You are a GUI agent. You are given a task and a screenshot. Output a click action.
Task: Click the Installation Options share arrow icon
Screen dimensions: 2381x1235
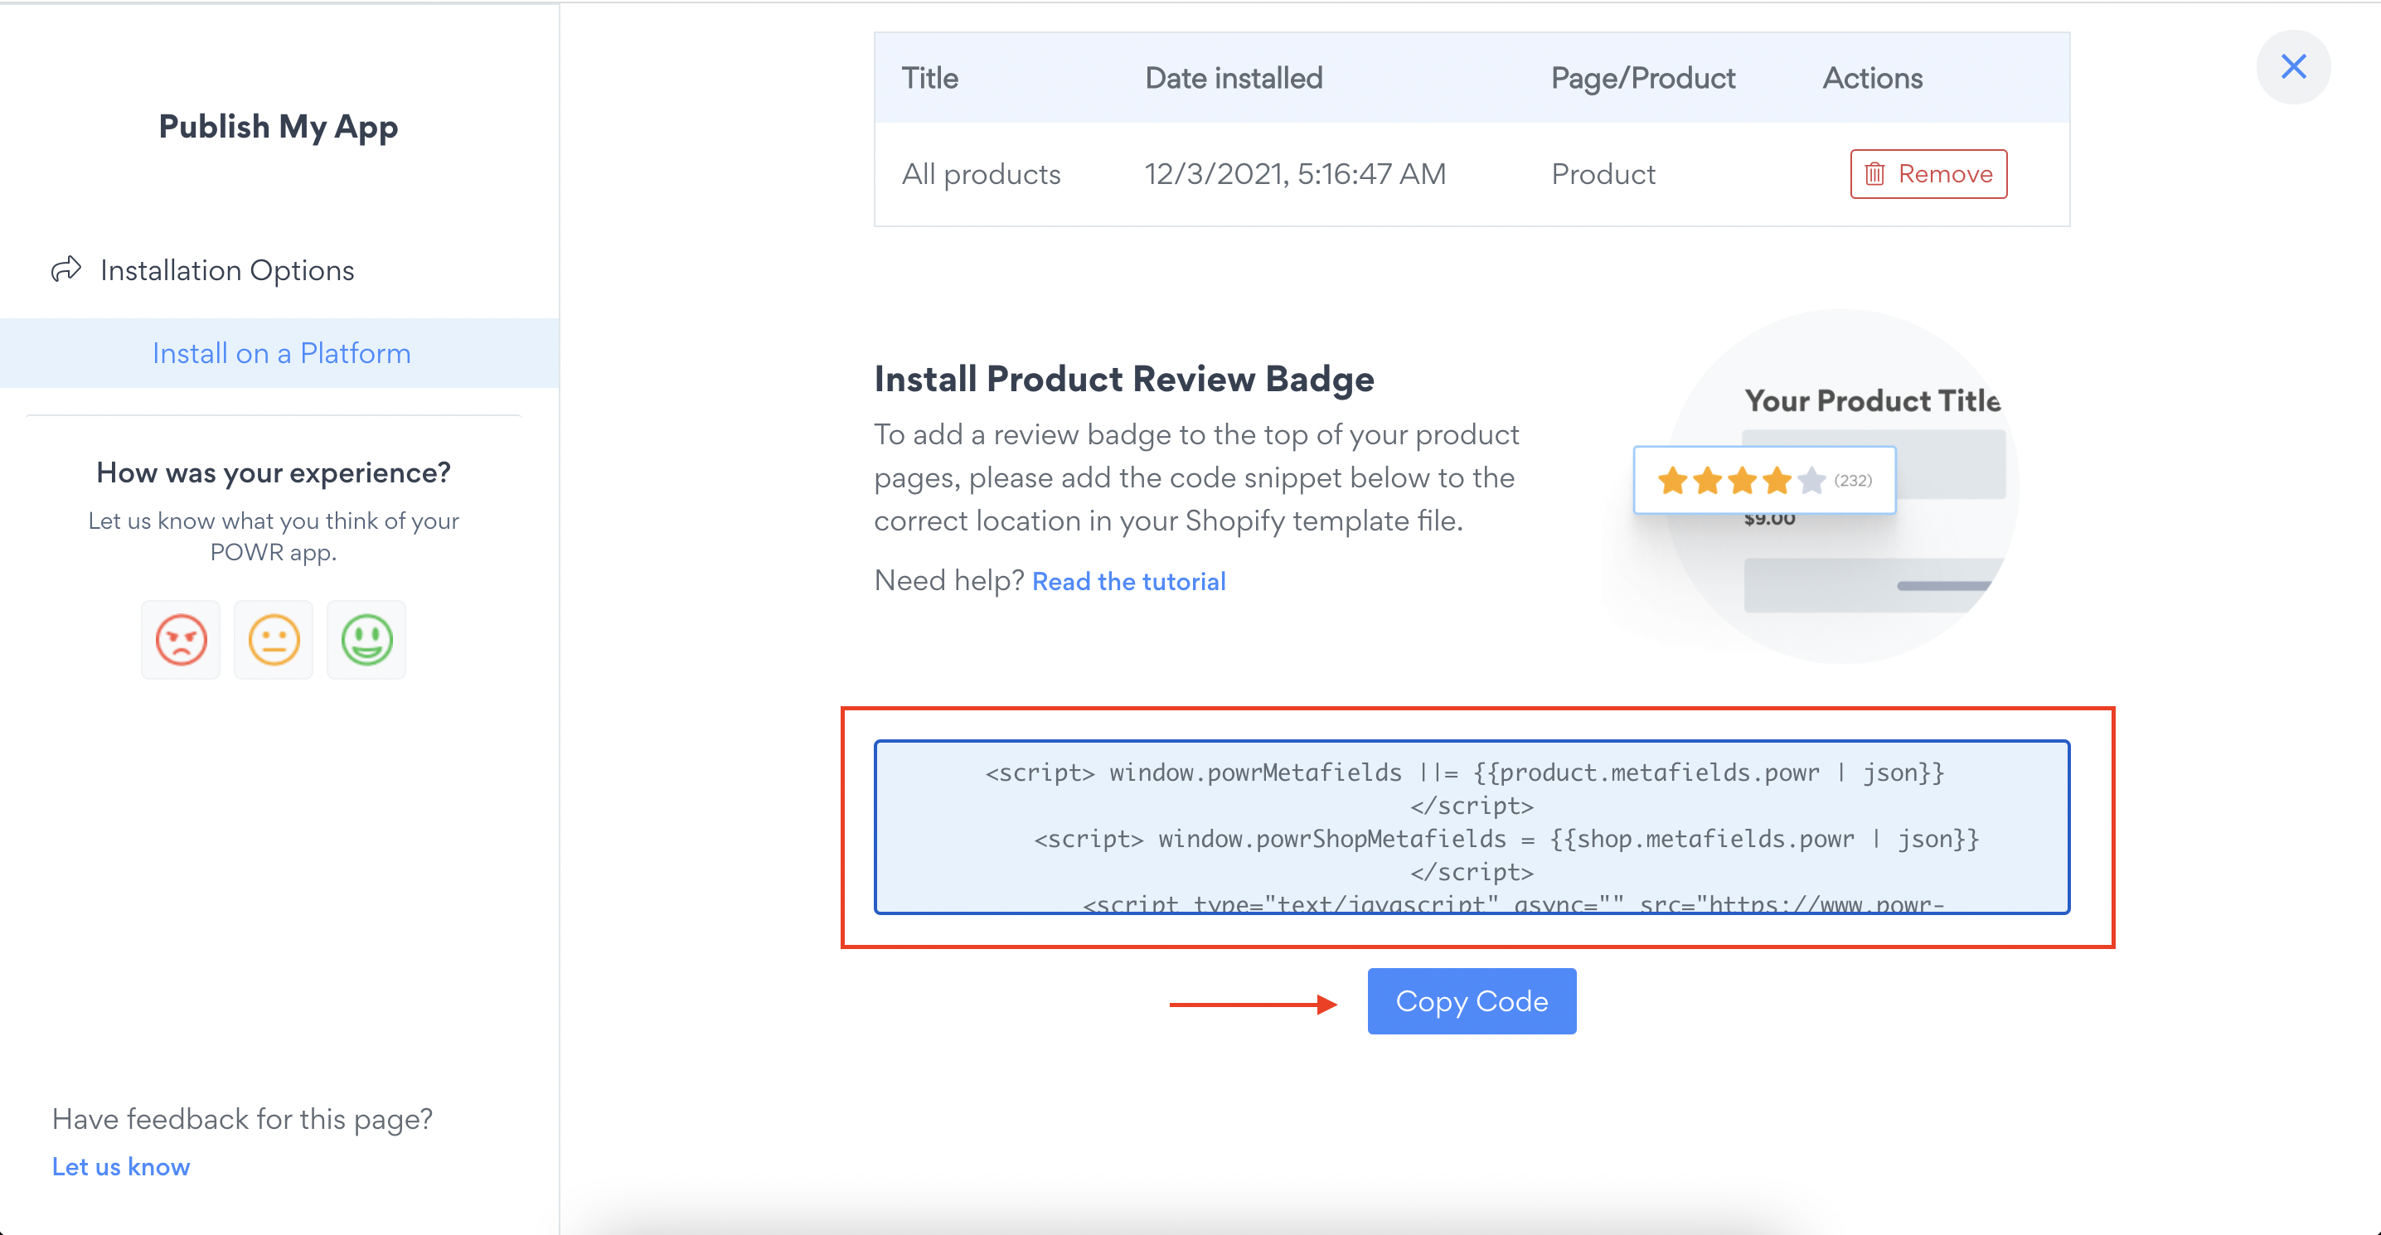pos(66,269)
